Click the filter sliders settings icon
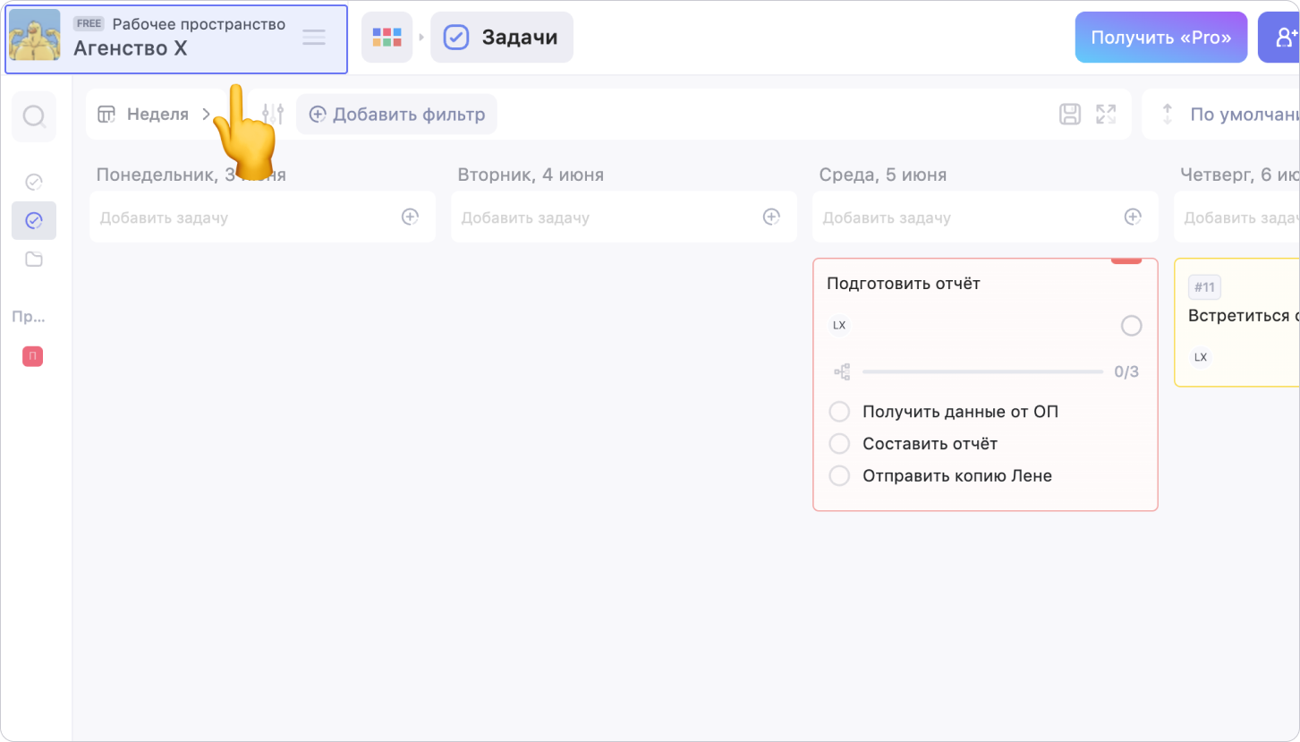Image resolution: width=1300 pixels, height=742 pixels. [x=274, y=114]
